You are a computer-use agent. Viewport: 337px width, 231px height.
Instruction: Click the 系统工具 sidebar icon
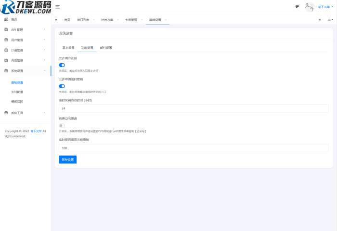(6, 113)
